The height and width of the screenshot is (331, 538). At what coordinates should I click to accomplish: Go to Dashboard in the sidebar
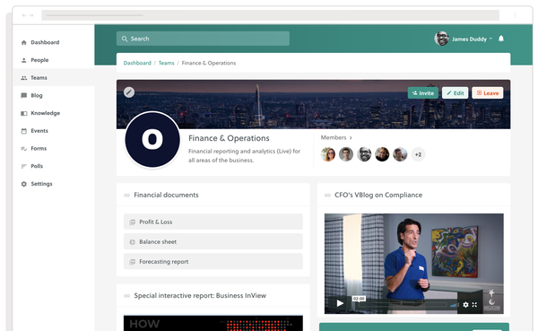pyautogui.click(x=54, y=42)
